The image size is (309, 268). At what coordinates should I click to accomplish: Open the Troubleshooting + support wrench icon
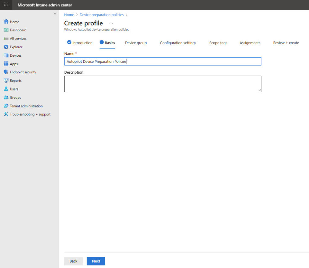[x=6, y=114]
